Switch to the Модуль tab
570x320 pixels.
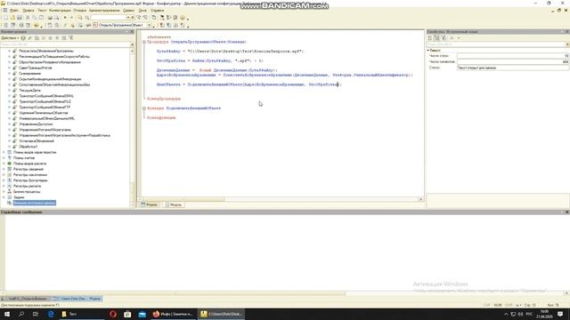(x=174, y=205)
